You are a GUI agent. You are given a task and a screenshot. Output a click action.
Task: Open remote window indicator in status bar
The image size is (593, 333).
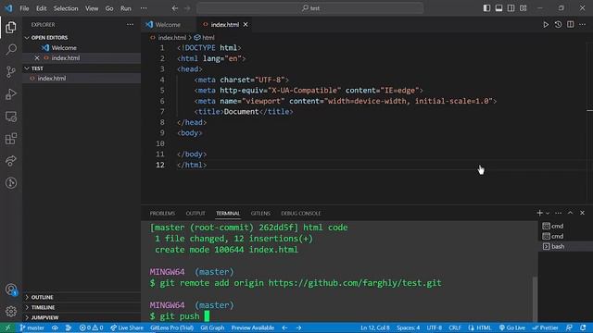click(x=7, y=327)
